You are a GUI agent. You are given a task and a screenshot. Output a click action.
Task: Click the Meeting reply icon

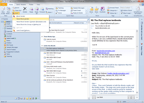click(x=47, y=9)
